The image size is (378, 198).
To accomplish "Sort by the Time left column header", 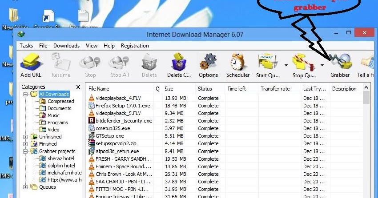I will coord(241,88).
